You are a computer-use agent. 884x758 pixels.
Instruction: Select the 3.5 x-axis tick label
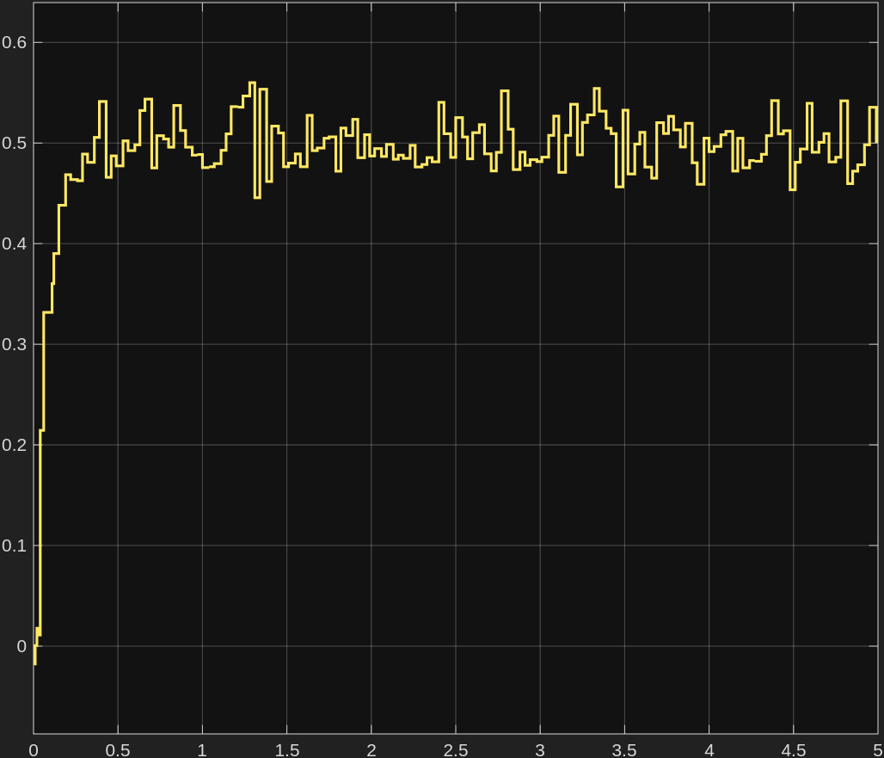(x=623, y=749)
